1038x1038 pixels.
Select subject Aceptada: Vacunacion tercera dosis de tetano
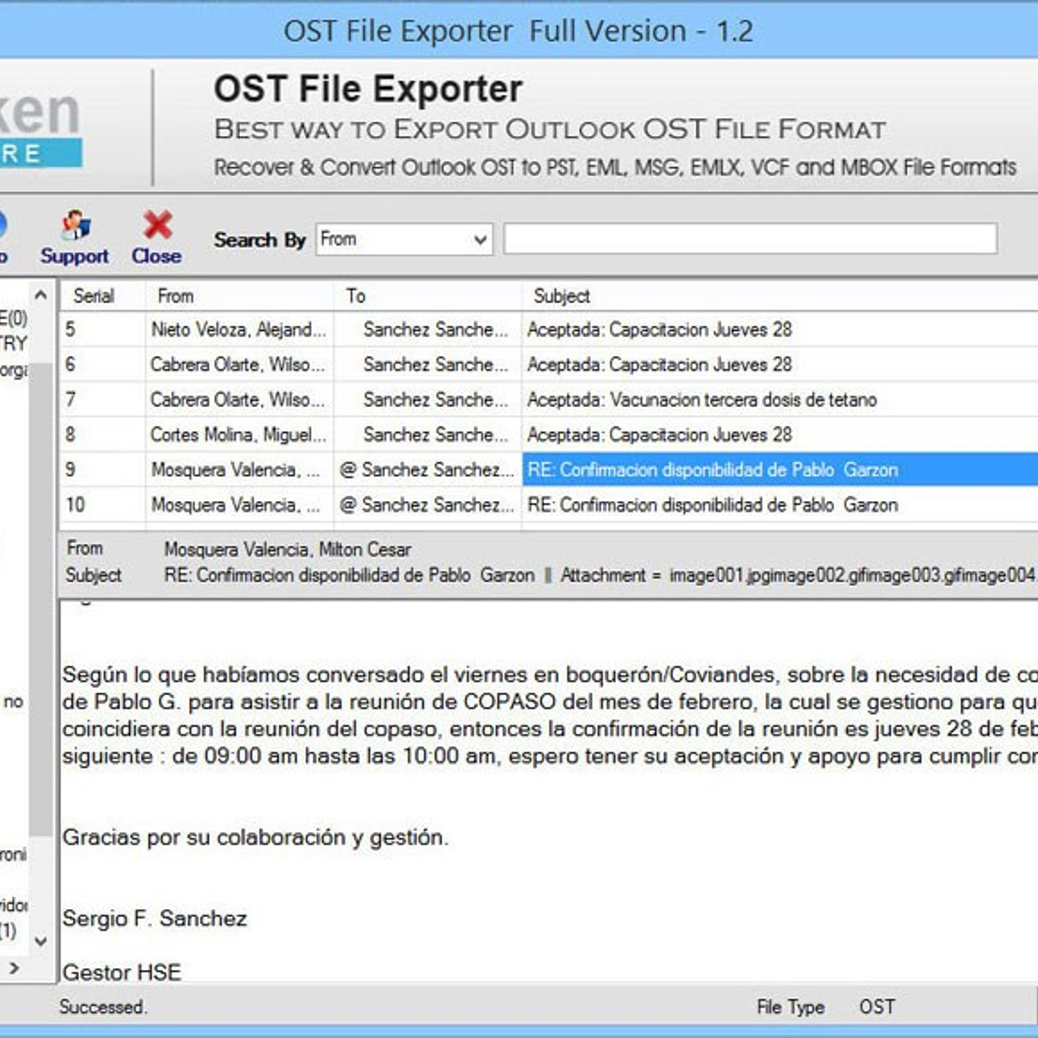tap(702, 400)
